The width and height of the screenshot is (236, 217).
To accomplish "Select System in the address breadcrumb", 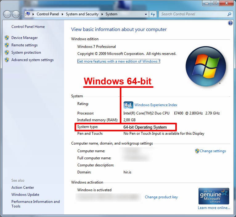I will click(x=112, y=14).
